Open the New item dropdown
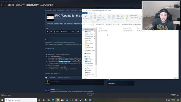181x102 pixels. pyautogui.click(x=133, y=16)
